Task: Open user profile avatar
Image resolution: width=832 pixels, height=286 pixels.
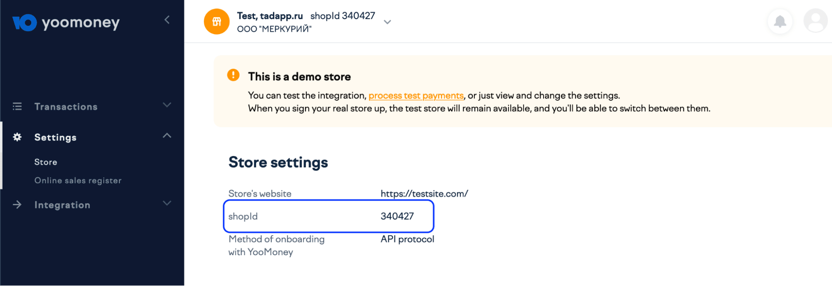Action: [815, 21]
